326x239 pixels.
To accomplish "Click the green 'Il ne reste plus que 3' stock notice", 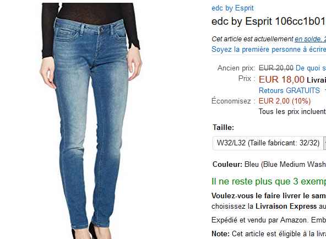I will pyautogui.click(x=269, y=181).
